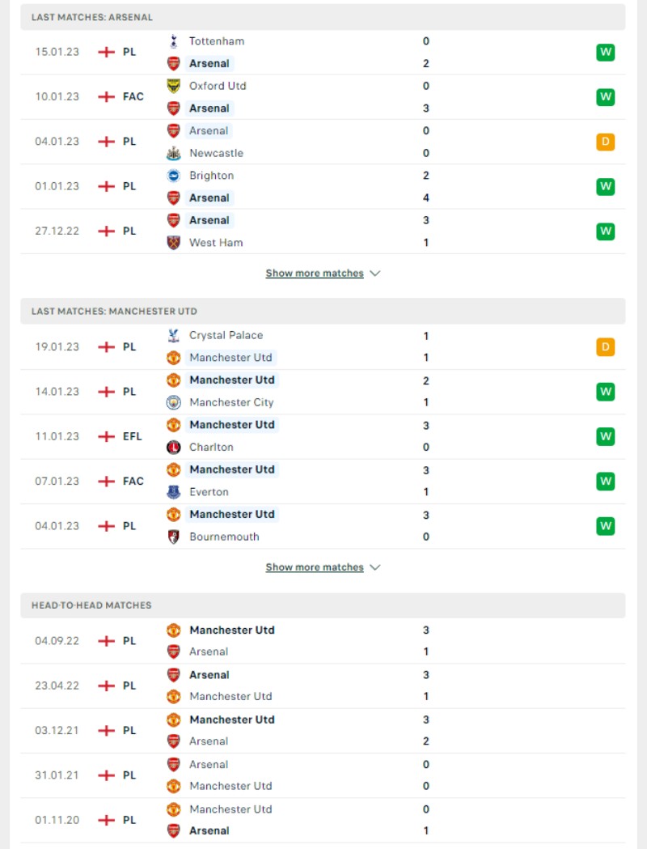Click the Bournemouth club crest icon
Screen dimensions: 647x849
pos(173,537)
